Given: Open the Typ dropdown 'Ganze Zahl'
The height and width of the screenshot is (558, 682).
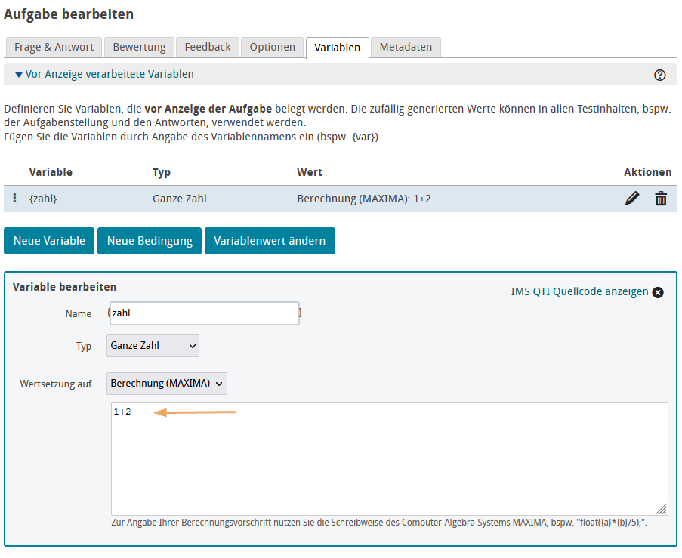Looking at the screenshot, I should [153, 346].
